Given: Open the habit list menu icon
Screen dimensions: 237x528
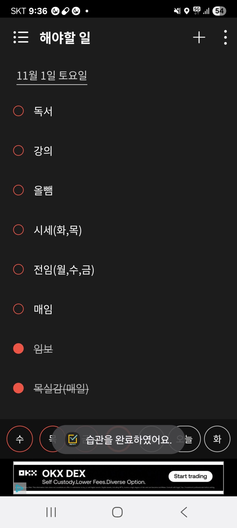Looking at the screenshot, I should click(x=21, y=37).
